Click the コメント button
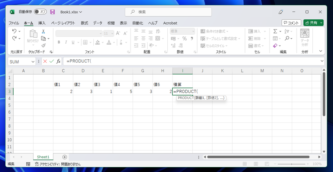333x172 pixels. click(291, 23)
